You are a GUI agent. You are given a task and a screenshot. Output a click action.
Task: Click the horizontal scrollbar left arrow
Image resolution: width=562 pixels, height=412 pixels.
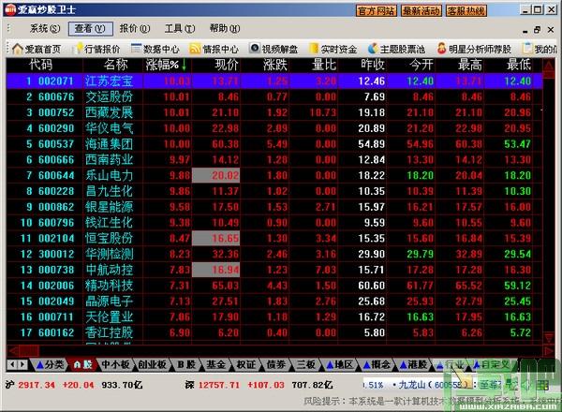coord(12,351)
